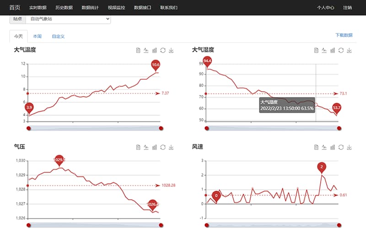Open data view for 大气湿度 chart
Viewport: 366px width, 229px height.
[316, 50]
